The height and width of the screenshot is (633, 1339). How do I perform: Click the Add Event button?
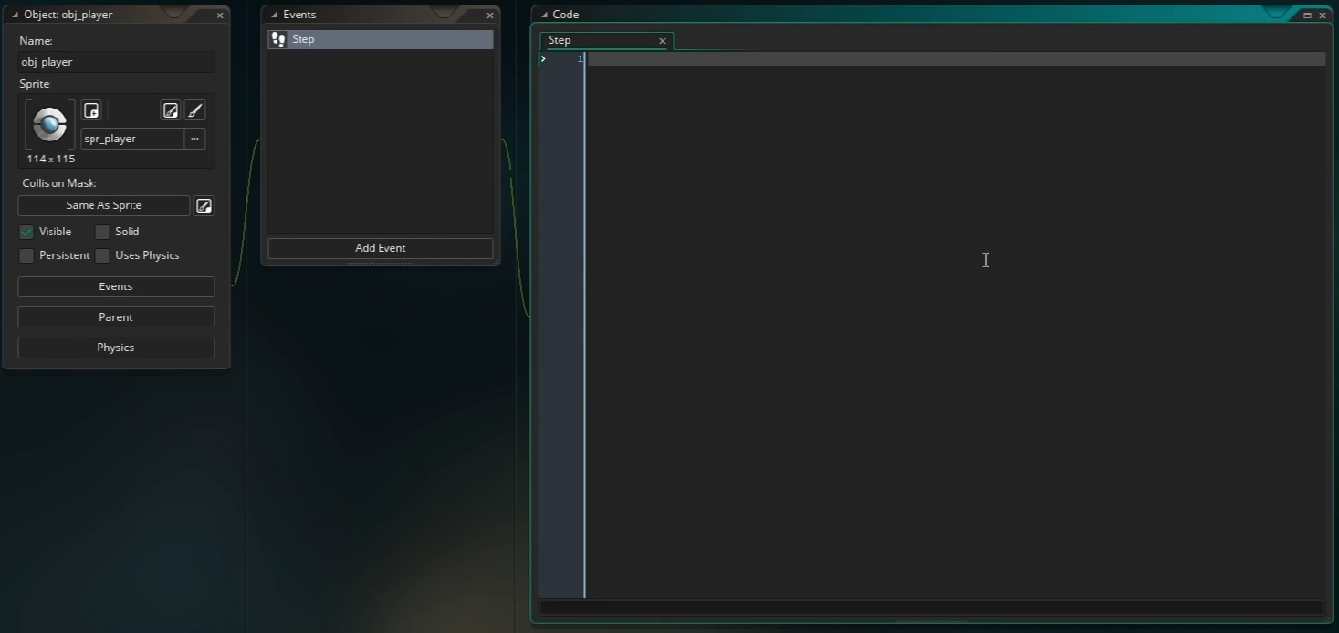tap(380, 247)
